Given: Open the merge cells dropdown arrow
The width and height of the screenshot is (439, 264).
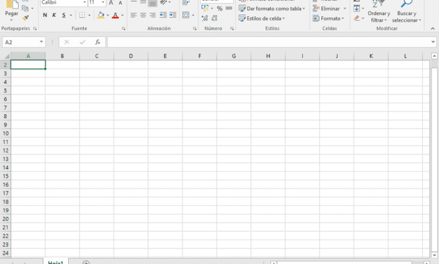Looking at the screenshot, I should [193, 15].
